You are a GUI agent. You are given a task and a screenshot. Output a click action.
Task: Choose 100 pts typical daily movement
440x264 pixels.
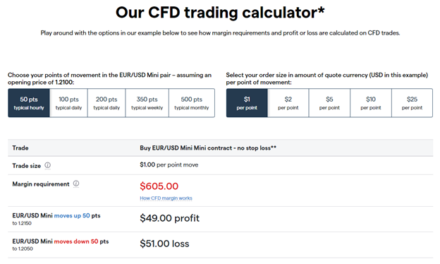pos(69,103)
